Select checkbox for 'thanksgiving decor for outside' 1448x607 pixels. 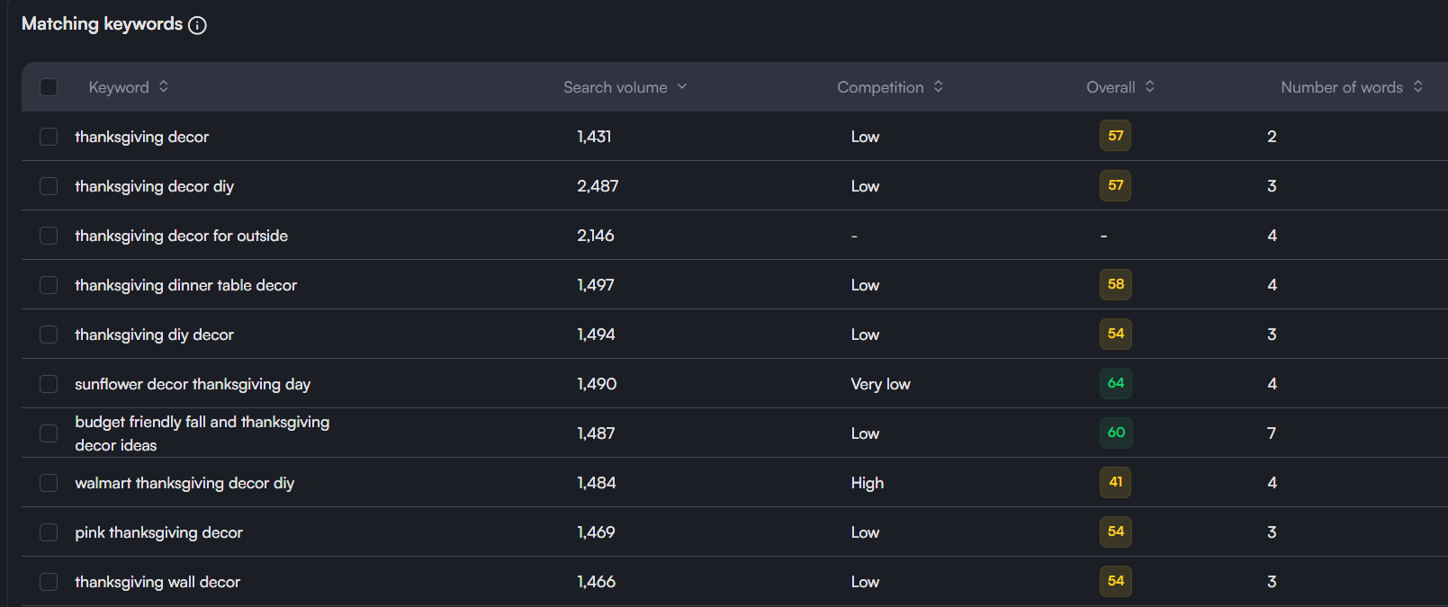click(49, 236)
